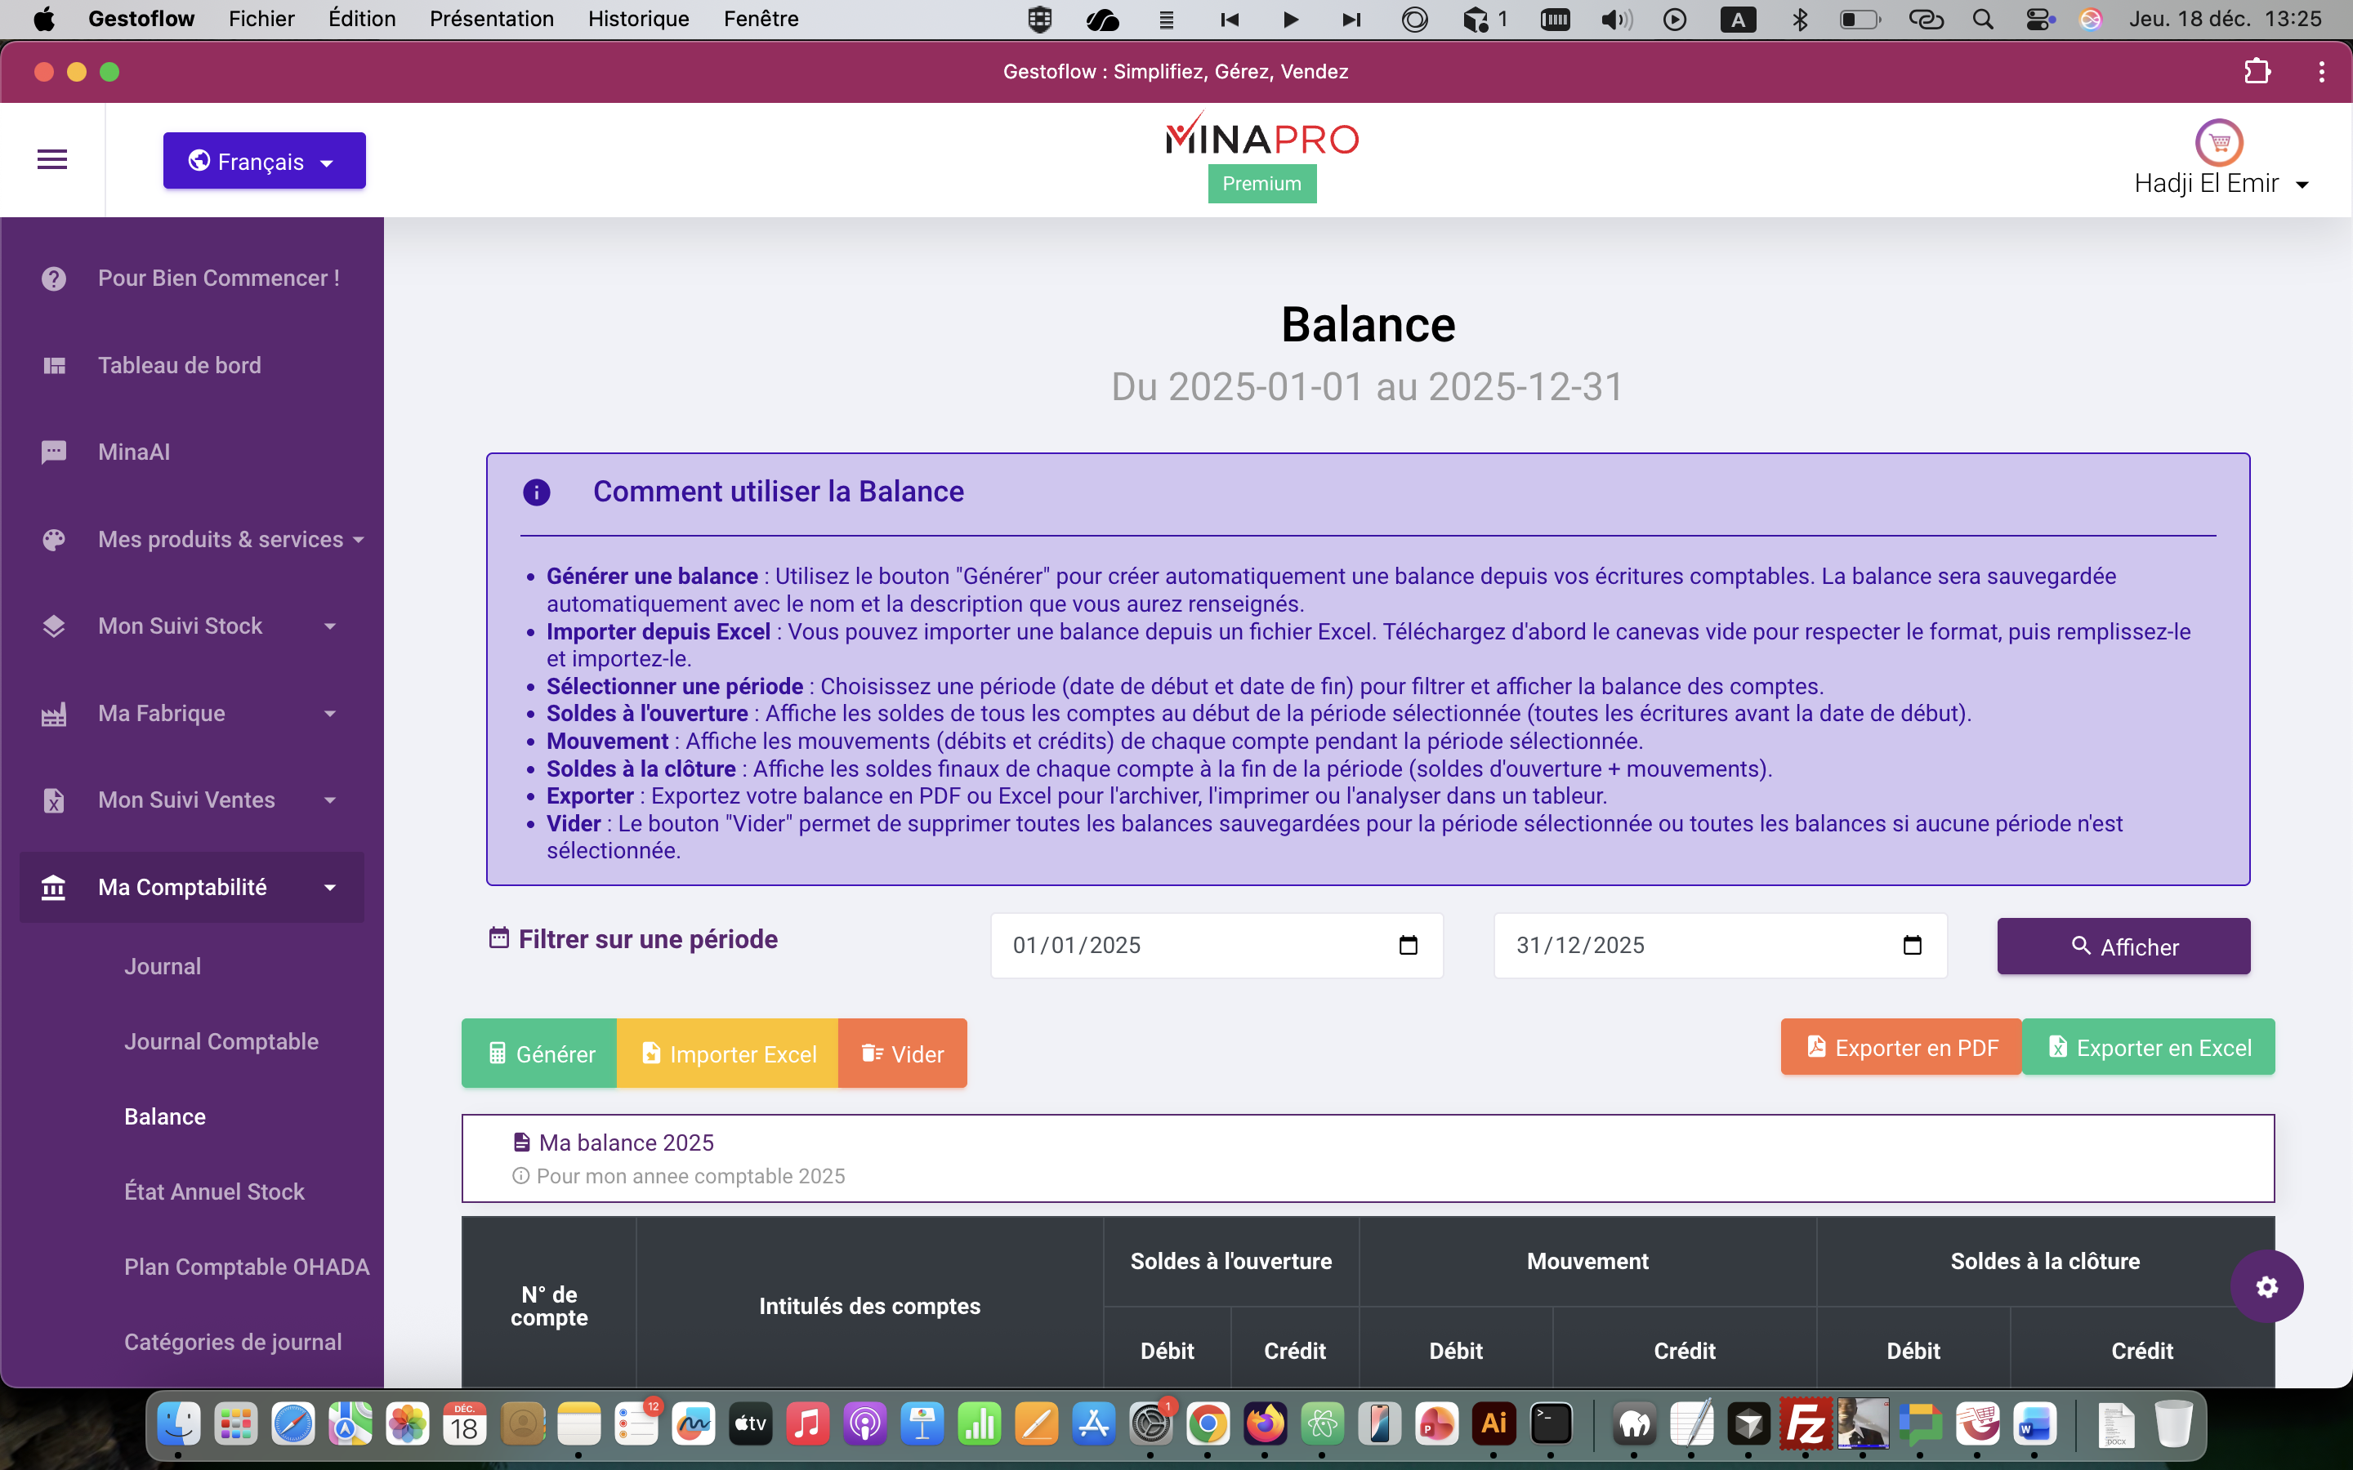Viewport: 2353px width, 1470px height.
Task: Select Journal Comptable in the sidebar
Action: pyautogui.click(x=221, y=1041)
